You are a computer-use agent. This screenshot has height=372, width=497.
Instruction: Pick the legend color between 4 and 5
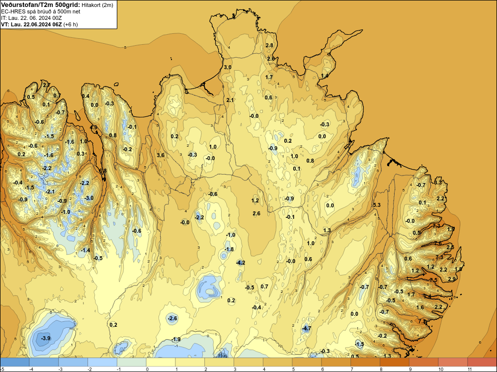click(x=278, y=362)
